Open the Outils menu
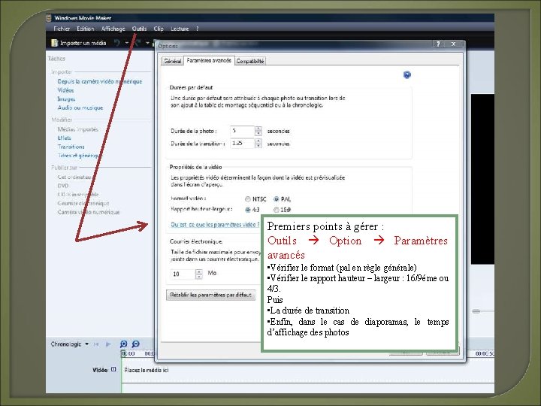The width and height of the screenshot is (541, 406). [140, 29]
